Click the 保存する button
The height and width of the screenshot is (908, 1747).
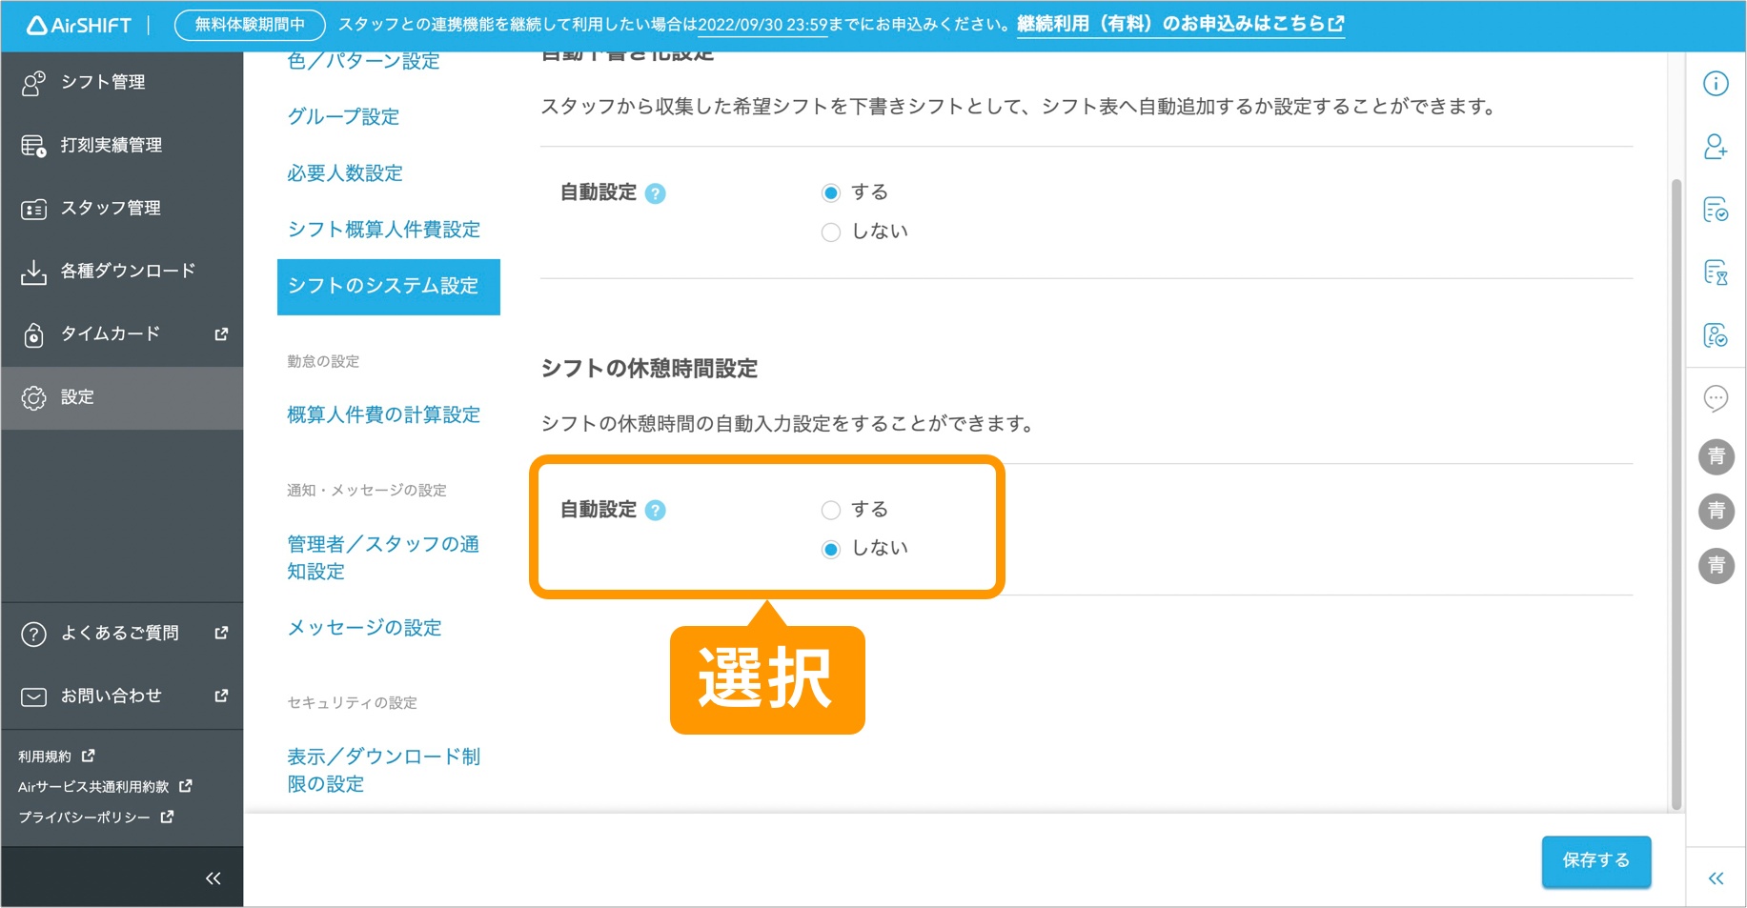pos(1595,860)
